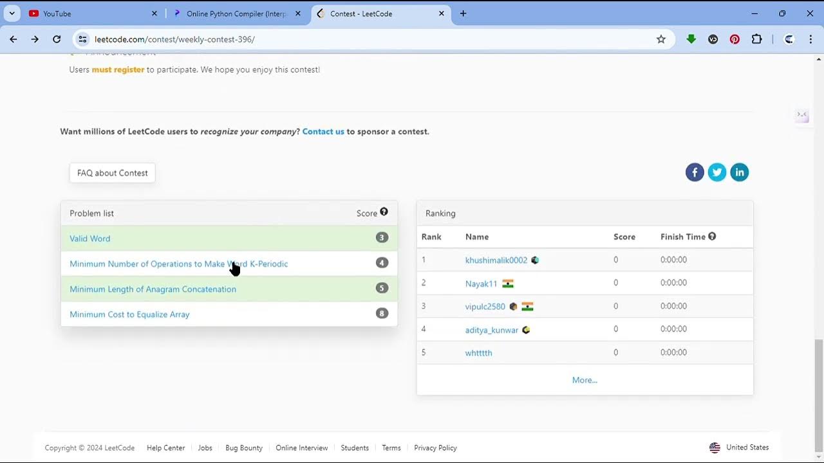Open the Valid Word problem
Screen dimensions: 824x463
(x=90, y=239)
